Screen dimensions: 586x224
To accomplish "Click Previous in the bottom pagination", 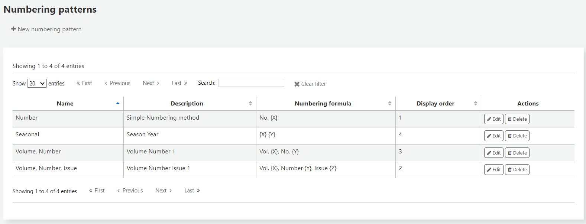I will tap(130, 191).
